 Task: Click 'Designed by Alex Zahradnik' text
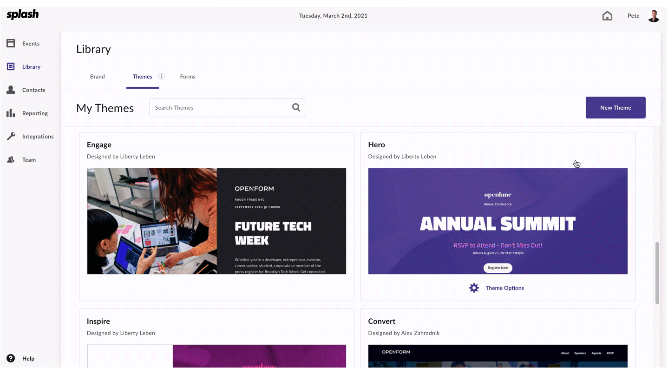click(404, 333)
